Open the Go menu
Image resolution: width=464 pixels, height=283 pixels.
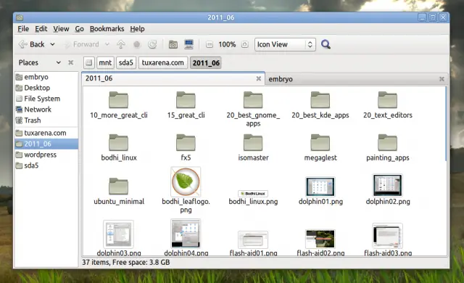coord(79,29)
